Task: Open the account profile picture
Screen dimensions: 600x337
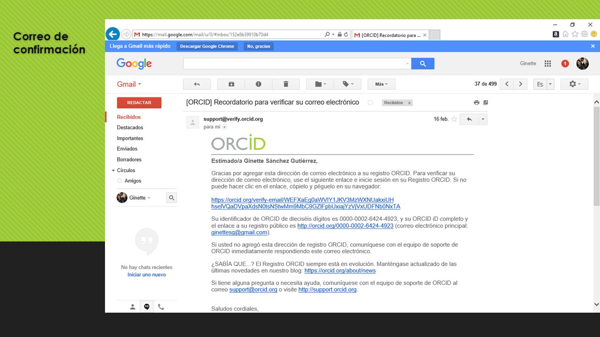Action: tap(583, 64)
